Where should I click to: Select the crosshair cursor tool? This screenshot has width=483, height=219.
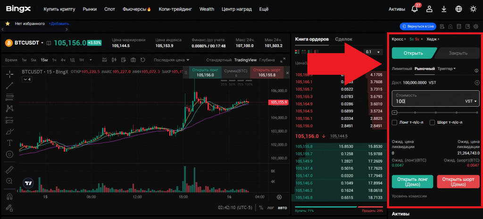(9, 74)
